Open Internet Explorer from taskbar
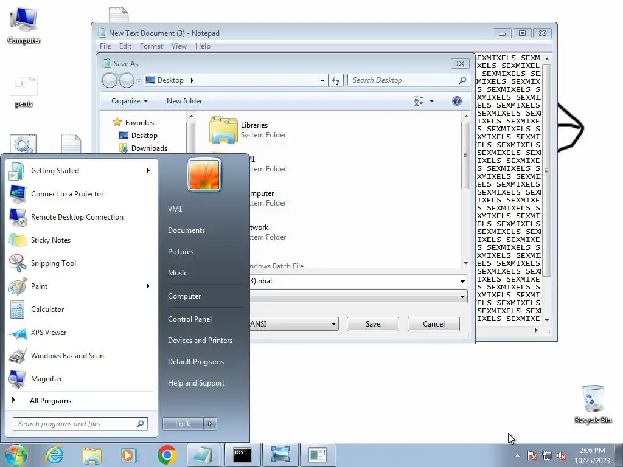This screenshot has height=467, width=623. (54, 455)
